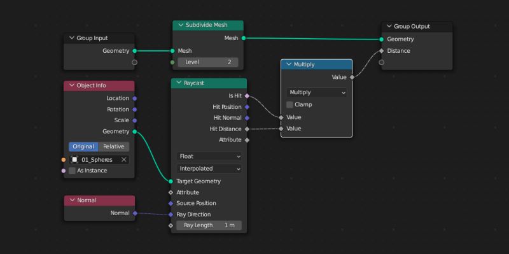Click the Source Position input socket
The height and width of the screenshot is (254, 509).
(x=171, y=203)
